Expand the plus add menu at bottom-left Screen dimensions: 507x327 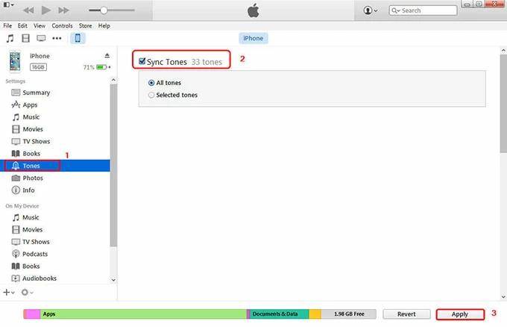(x=9, y=292)
